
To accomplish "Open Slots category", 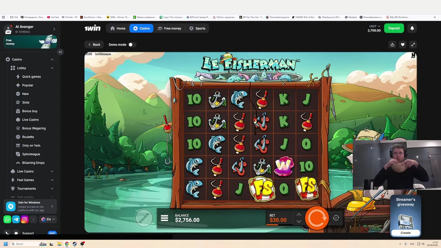I will coord(26,102).
